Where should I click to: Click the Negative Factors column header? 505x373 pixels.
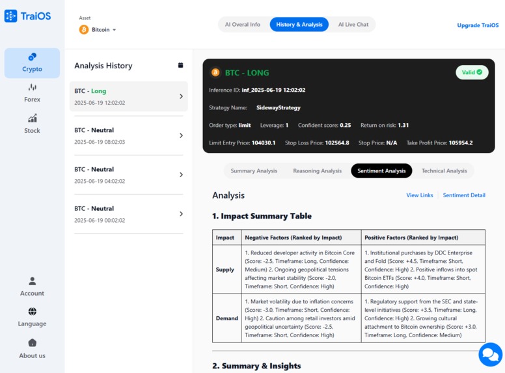point(301,238)
